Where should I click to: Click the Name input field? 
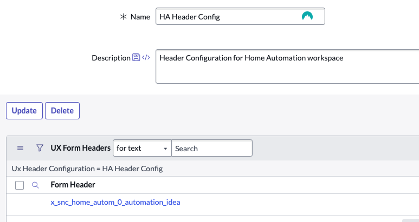click(240, 17)
